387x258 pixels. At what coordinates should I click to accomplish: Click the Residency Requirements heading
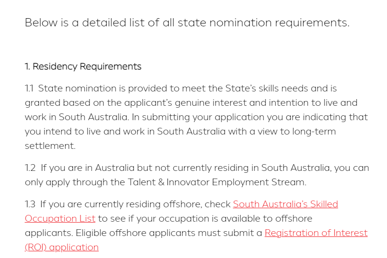tap(83, 67)
